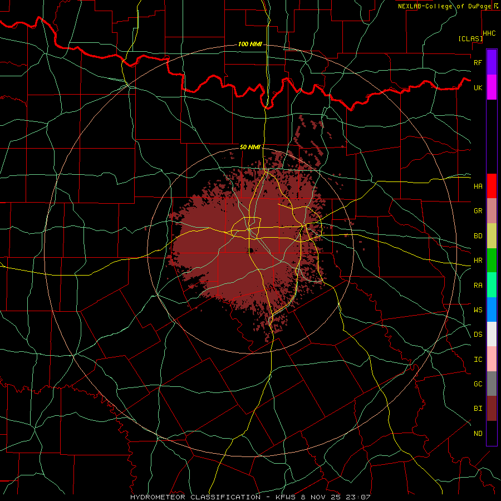
Task: Click the HA red legend swatch
Action: pos(492,186)
